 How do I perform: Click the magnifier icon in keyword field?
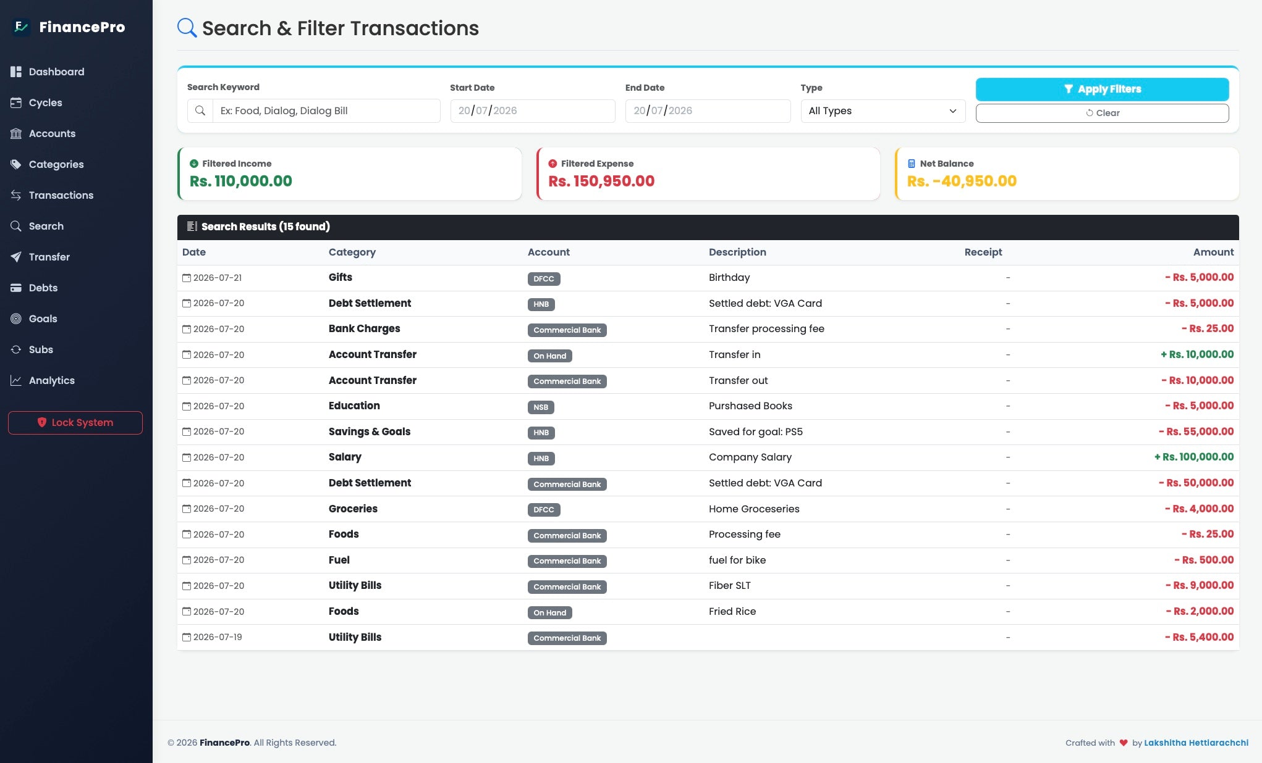point(200,110)
